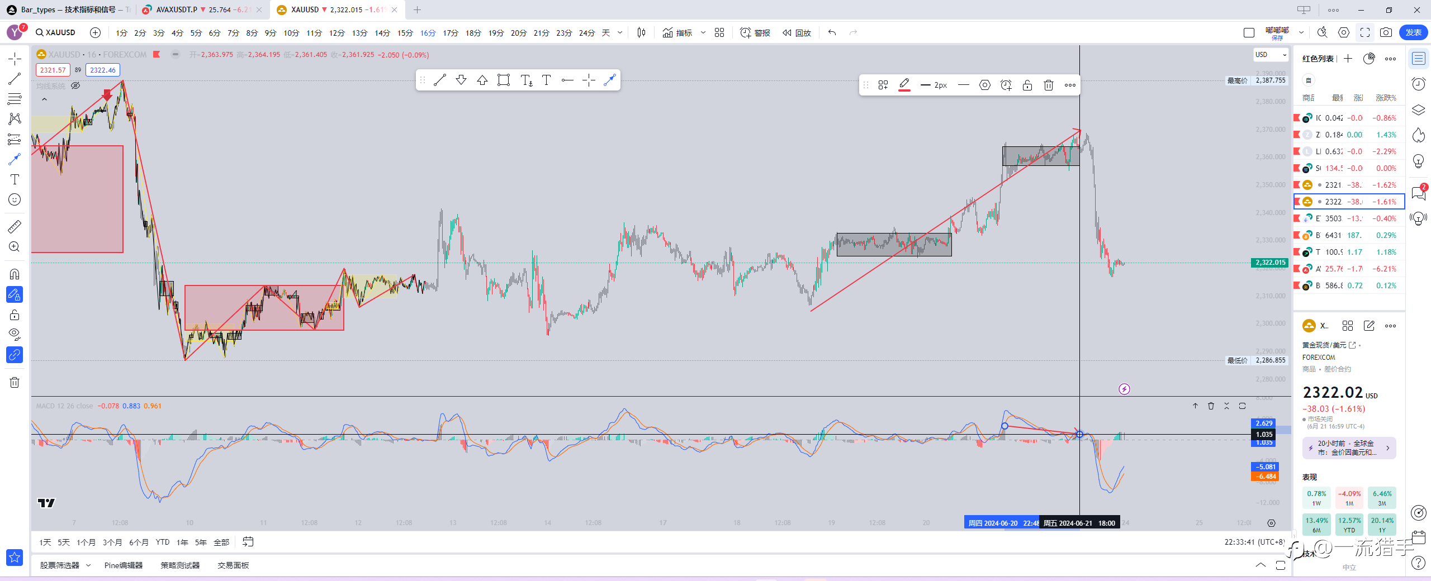Image resolution: width=1431 pixels, height=581 pixels.
Task: Open the layout setup square icon
Action: [x=1249, y=32]
